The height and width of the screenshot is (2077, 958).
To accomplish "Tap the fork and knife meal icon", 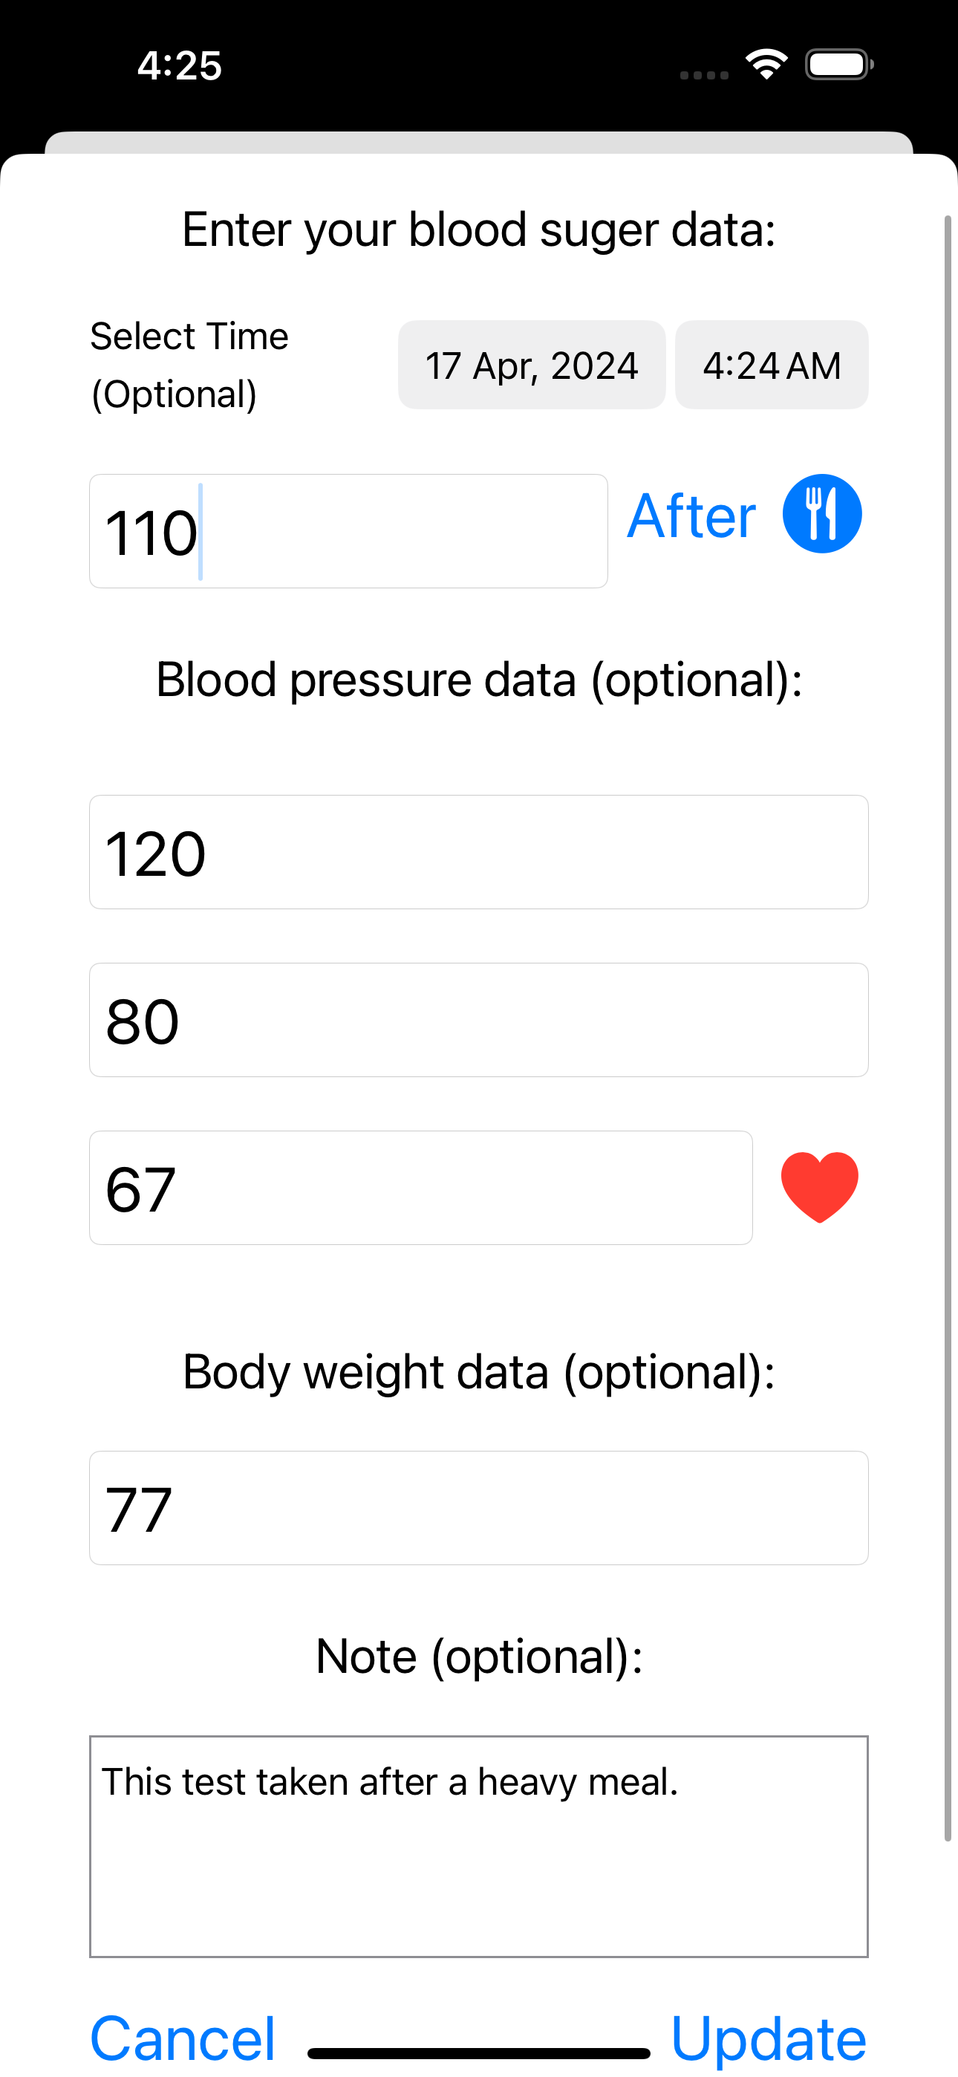I will [821, 513].
